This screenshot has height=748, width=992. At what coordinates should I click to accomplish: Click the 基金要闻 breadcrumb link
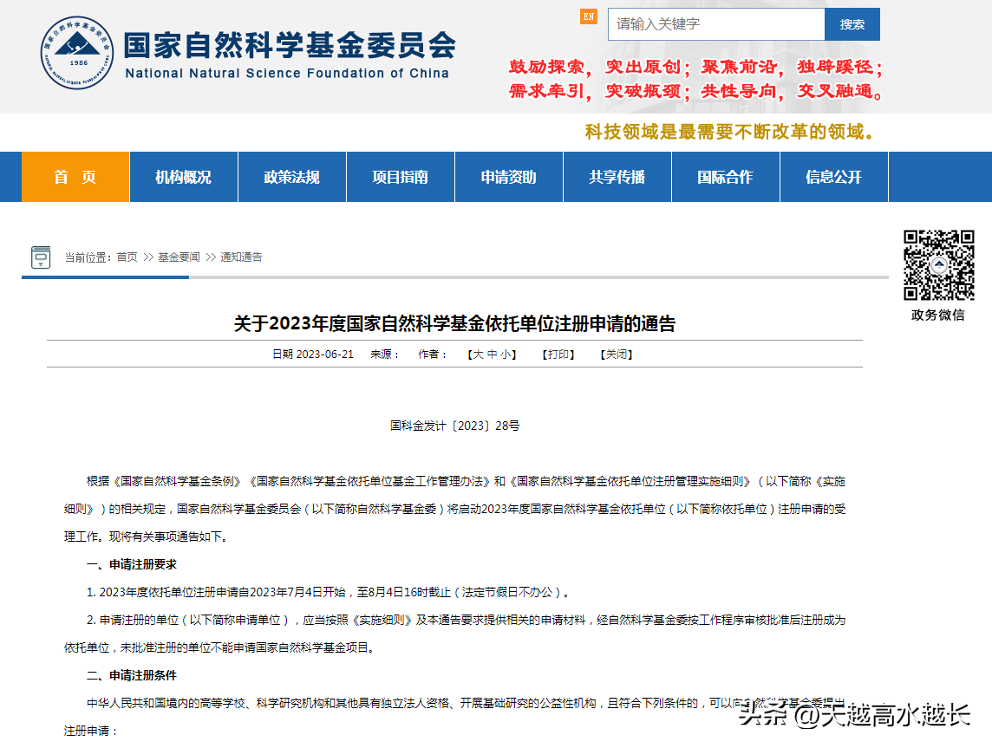179,257
